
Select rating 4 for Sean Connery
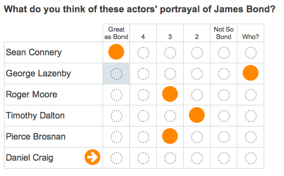[x=143, y=53]
